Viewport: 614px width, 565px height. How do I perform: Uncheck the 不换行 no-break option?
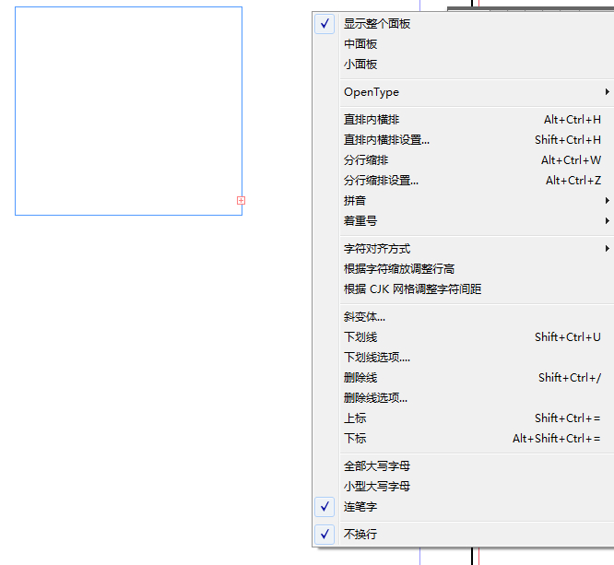464,535
